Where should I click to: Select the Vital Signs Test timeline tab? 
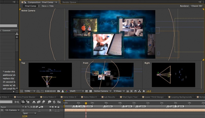(x=129, y=97)
